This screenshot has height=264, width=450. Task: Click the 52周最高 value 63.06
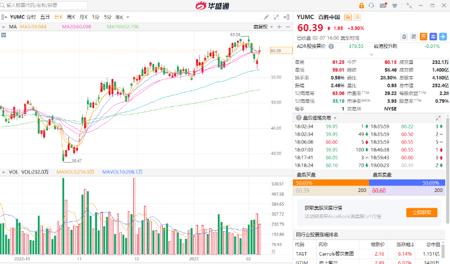point(338,93)
